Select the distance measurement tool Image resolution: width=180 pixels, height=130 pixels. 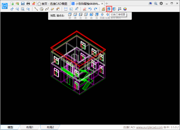66,9
